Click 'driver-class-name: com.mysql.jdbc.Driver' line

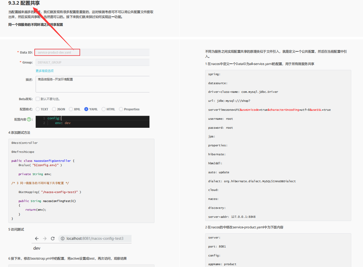pos(243,92)
